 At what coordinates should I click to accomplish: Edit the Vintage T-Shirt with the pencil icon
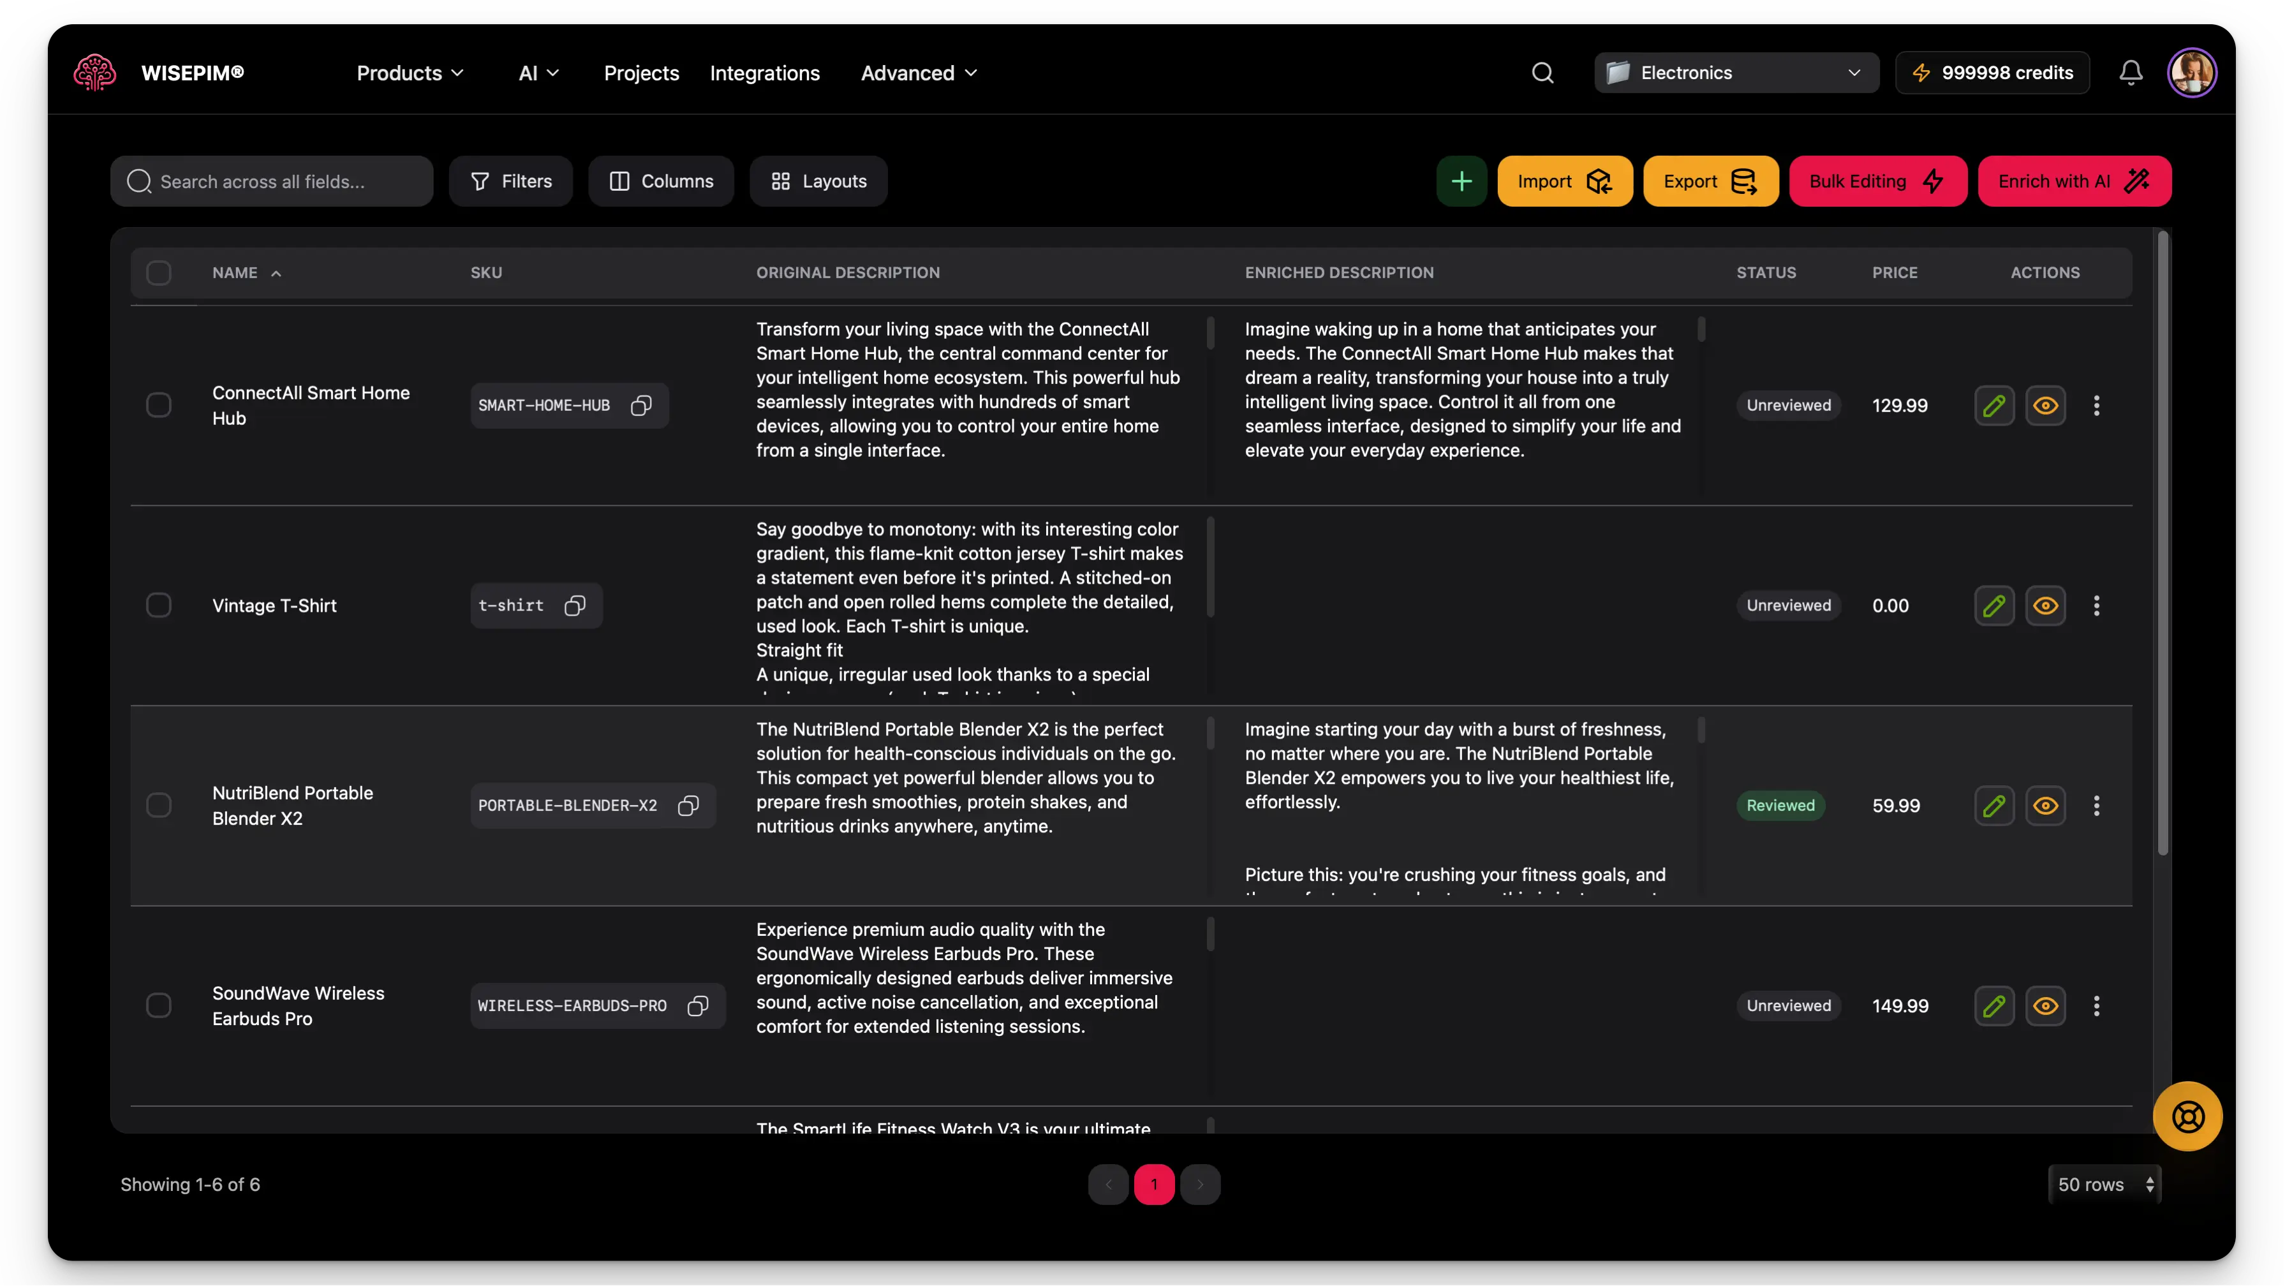click(1995, 605)
